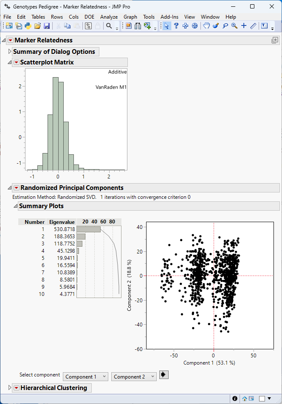The height and width of the screenshot is (404, 282).
Task: Click the Home Window icon in status bar
Action: pyautogui.click(x=245, y=398)
